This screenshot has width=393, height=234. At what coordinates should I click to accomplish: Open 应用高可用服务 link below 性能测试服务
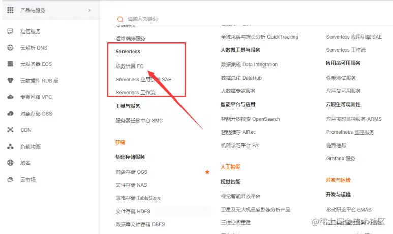[343, 91]
